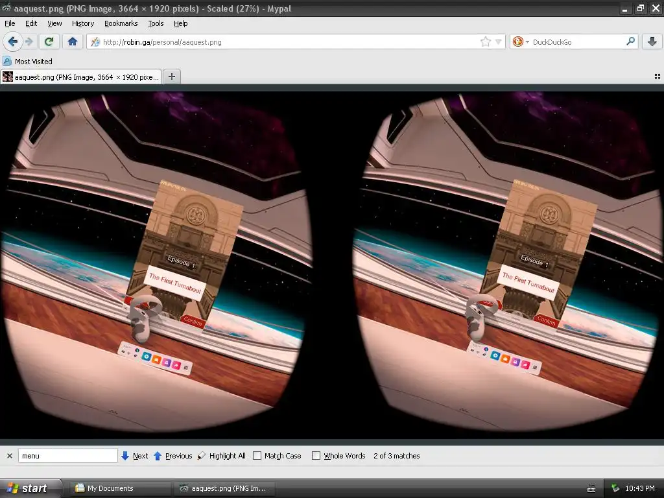
Task: Click the 10:43 PM clock
Action: click(640, 488)
